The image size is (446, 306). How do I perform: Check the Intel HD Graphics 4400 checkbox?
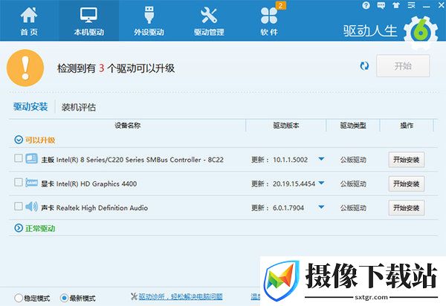click(x=19, y=182)
